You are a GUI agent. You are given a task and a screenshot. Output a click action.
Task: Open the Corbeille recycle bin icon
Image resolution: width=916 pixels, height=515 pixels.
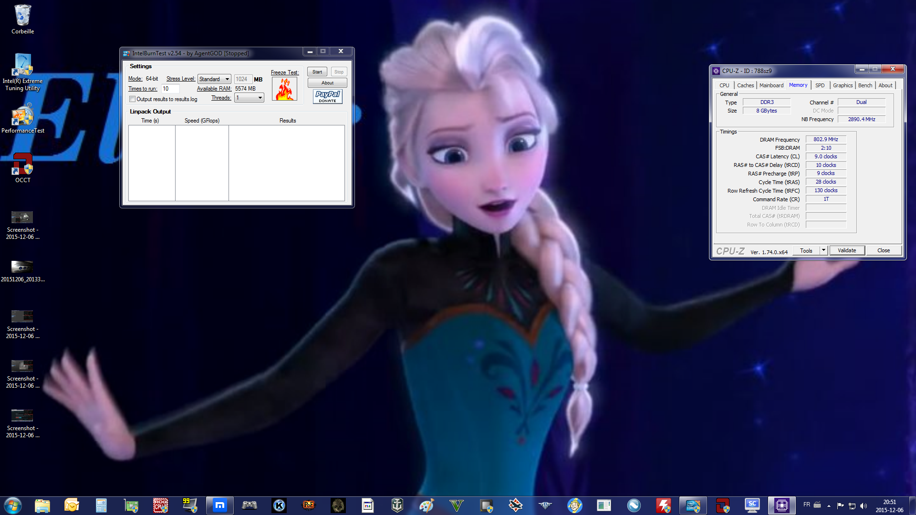[22, 20]
